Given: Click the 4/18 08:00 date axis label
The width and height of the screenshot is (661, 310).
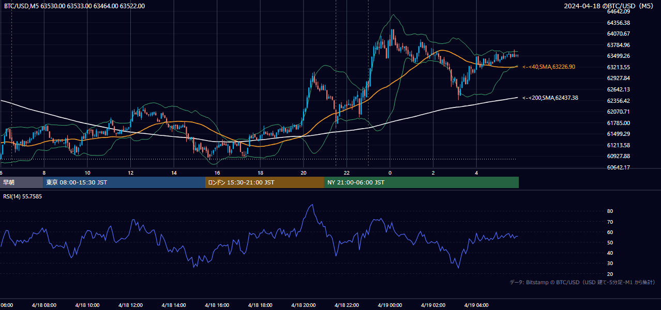Looking at the screenshot, I should pyautogui.click(x=44, y=305).
